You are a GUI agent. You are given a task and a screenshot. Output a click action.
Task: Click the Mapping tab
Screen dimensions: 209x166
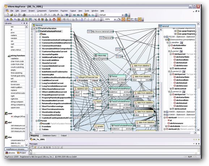click(x=34, y=136)
